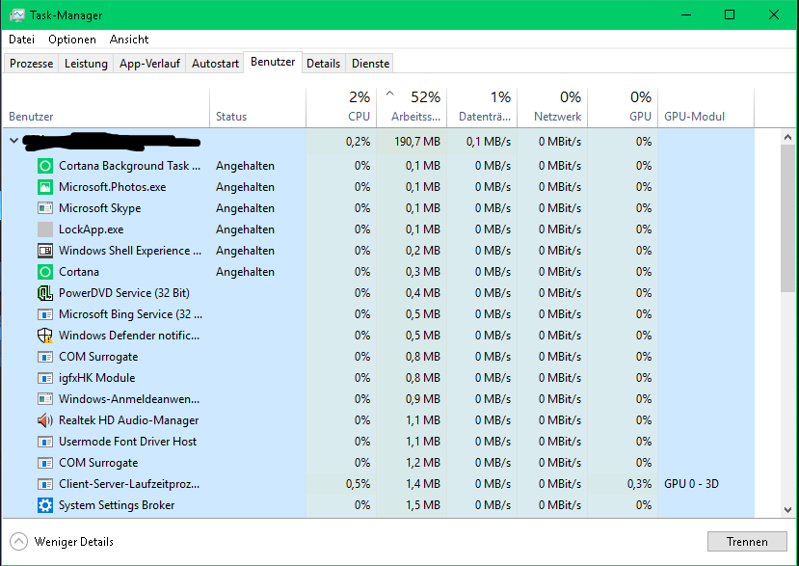The width and height of the screenshot is (799, 566).
Task: Select the COM Surrogate row using 1,2 MB
Action: coord(379,463)
